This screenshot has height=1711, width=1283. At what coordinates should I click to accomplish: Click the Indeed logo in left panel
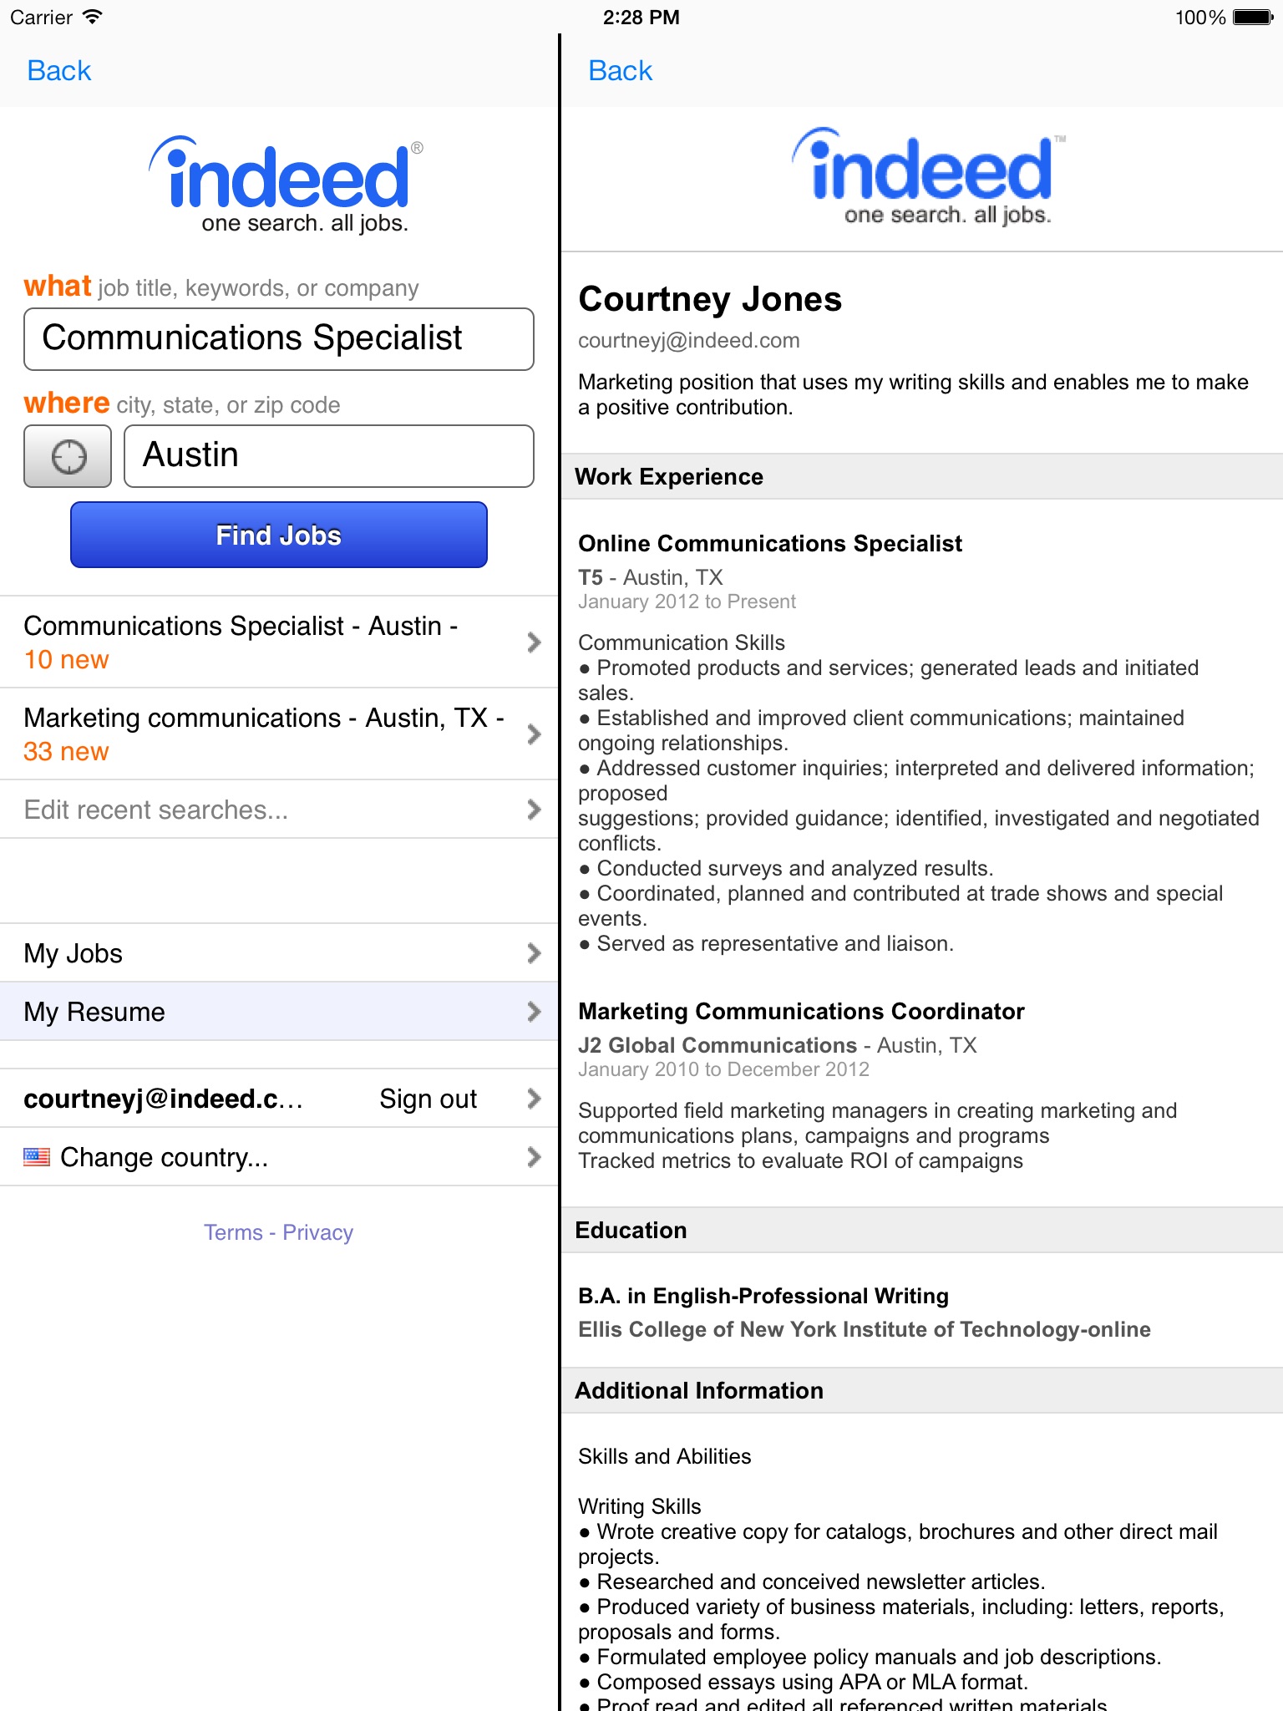click(x=287, y=184)
